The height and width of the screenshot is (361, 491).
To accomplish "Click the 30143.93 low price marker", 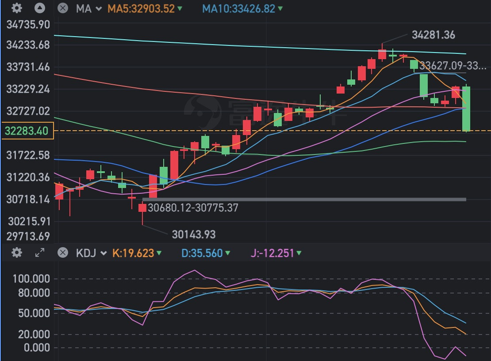I will coord(194,234).
